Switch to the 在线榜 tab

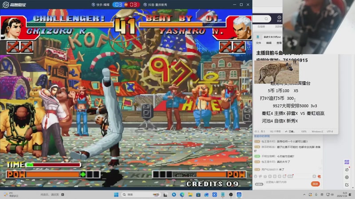[x=261, y=27]
